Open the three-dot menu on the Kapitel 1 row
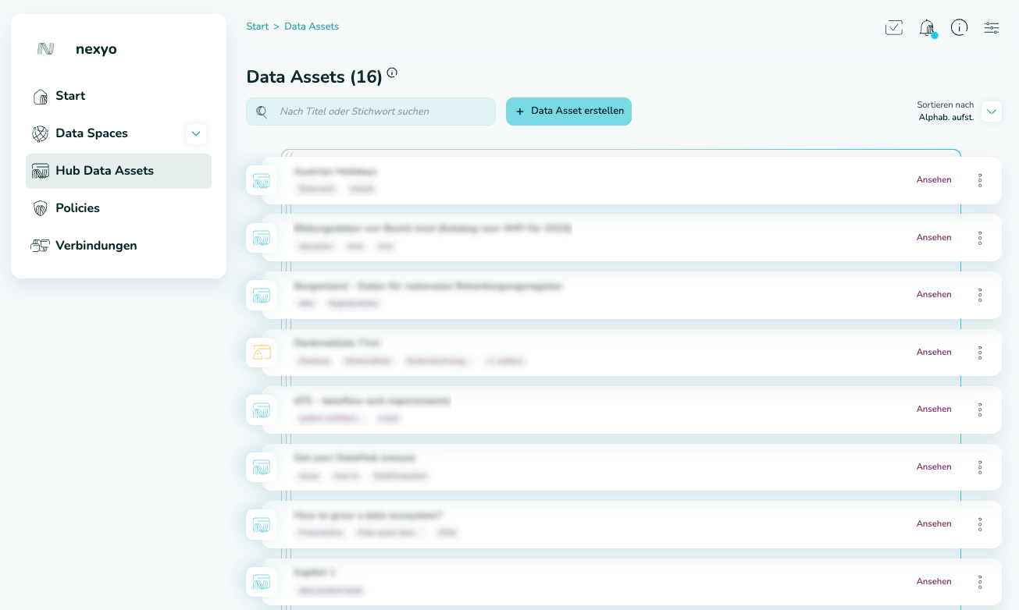 pos(979,581)
